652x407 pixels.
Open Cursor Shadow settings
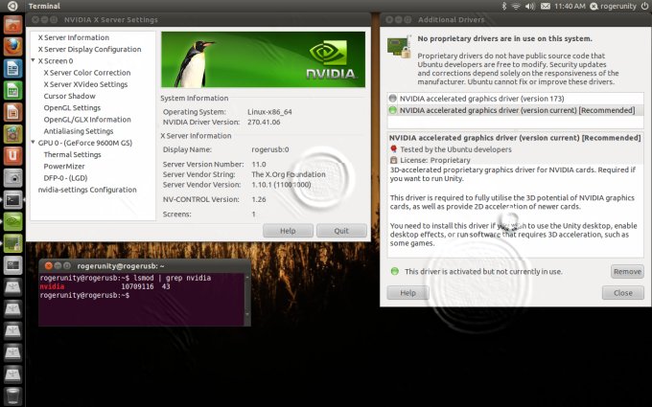69,96
